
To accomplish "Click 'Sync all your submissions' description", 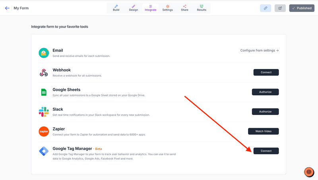I will [x=99, y=95].
